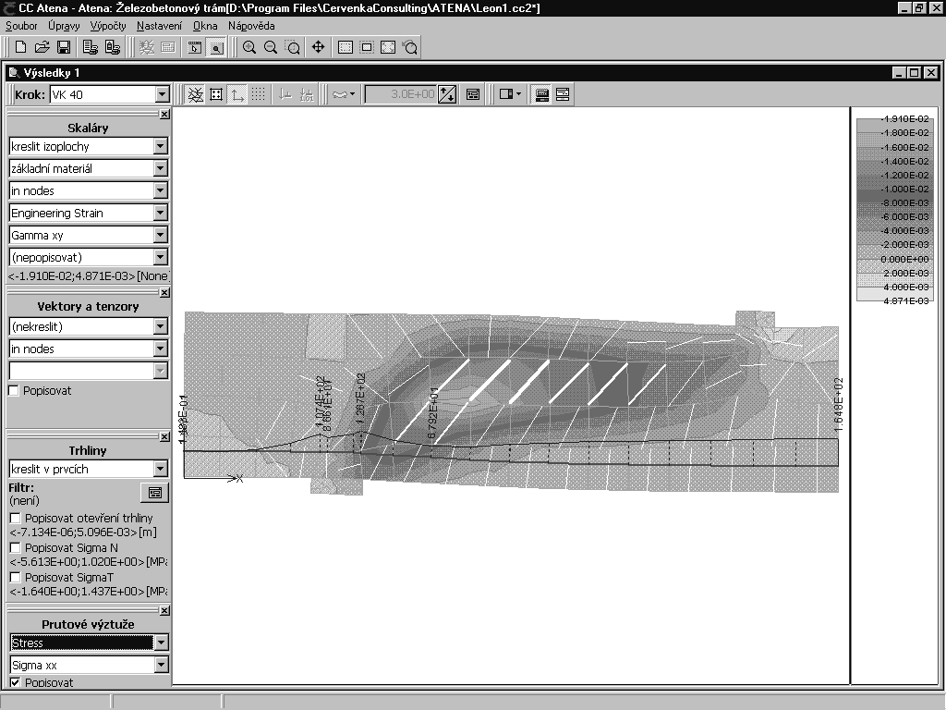
Task: Enable 'Popisovat Sigma N' checkbox
Action: [x=16, y=547]
